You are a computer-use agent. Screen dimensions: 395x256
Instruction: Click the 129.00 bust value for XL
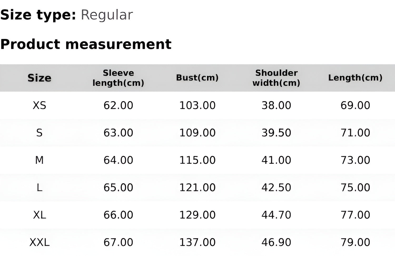click(197, 215)
